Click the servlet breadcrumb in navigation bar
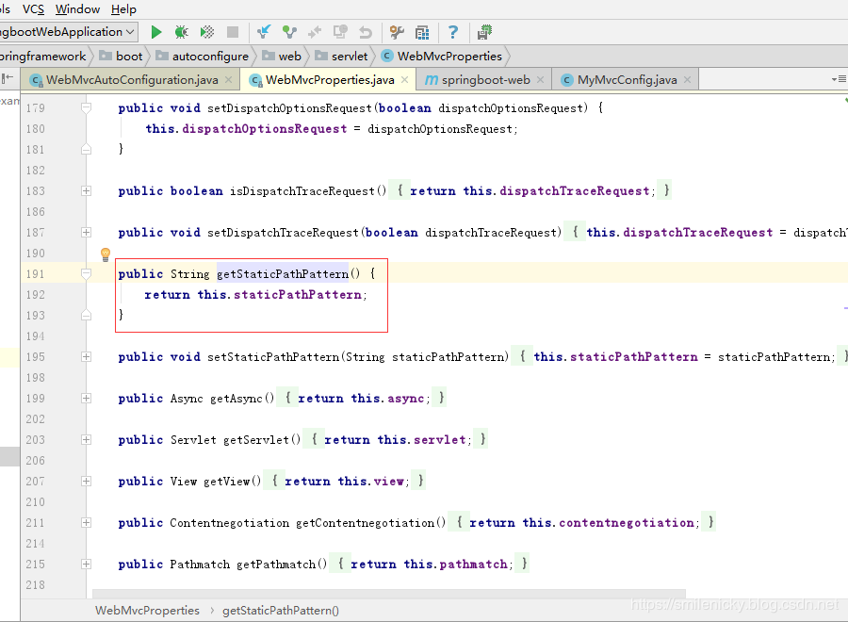Image resolution: width=848 pixels, height=622 pixels. [x=350, y=57]
